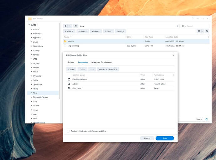
Task: Select the qnap folder in tree
Action: [x=35, y=101]
